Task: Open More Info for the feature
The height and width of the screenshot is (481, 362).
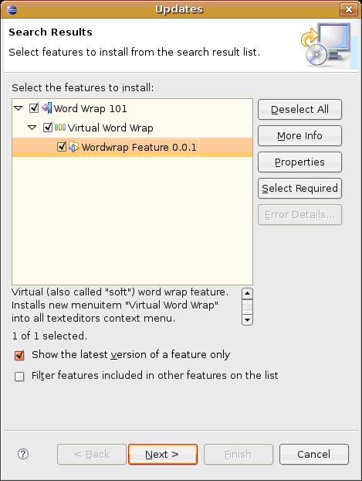Action: tap(299, 136)
